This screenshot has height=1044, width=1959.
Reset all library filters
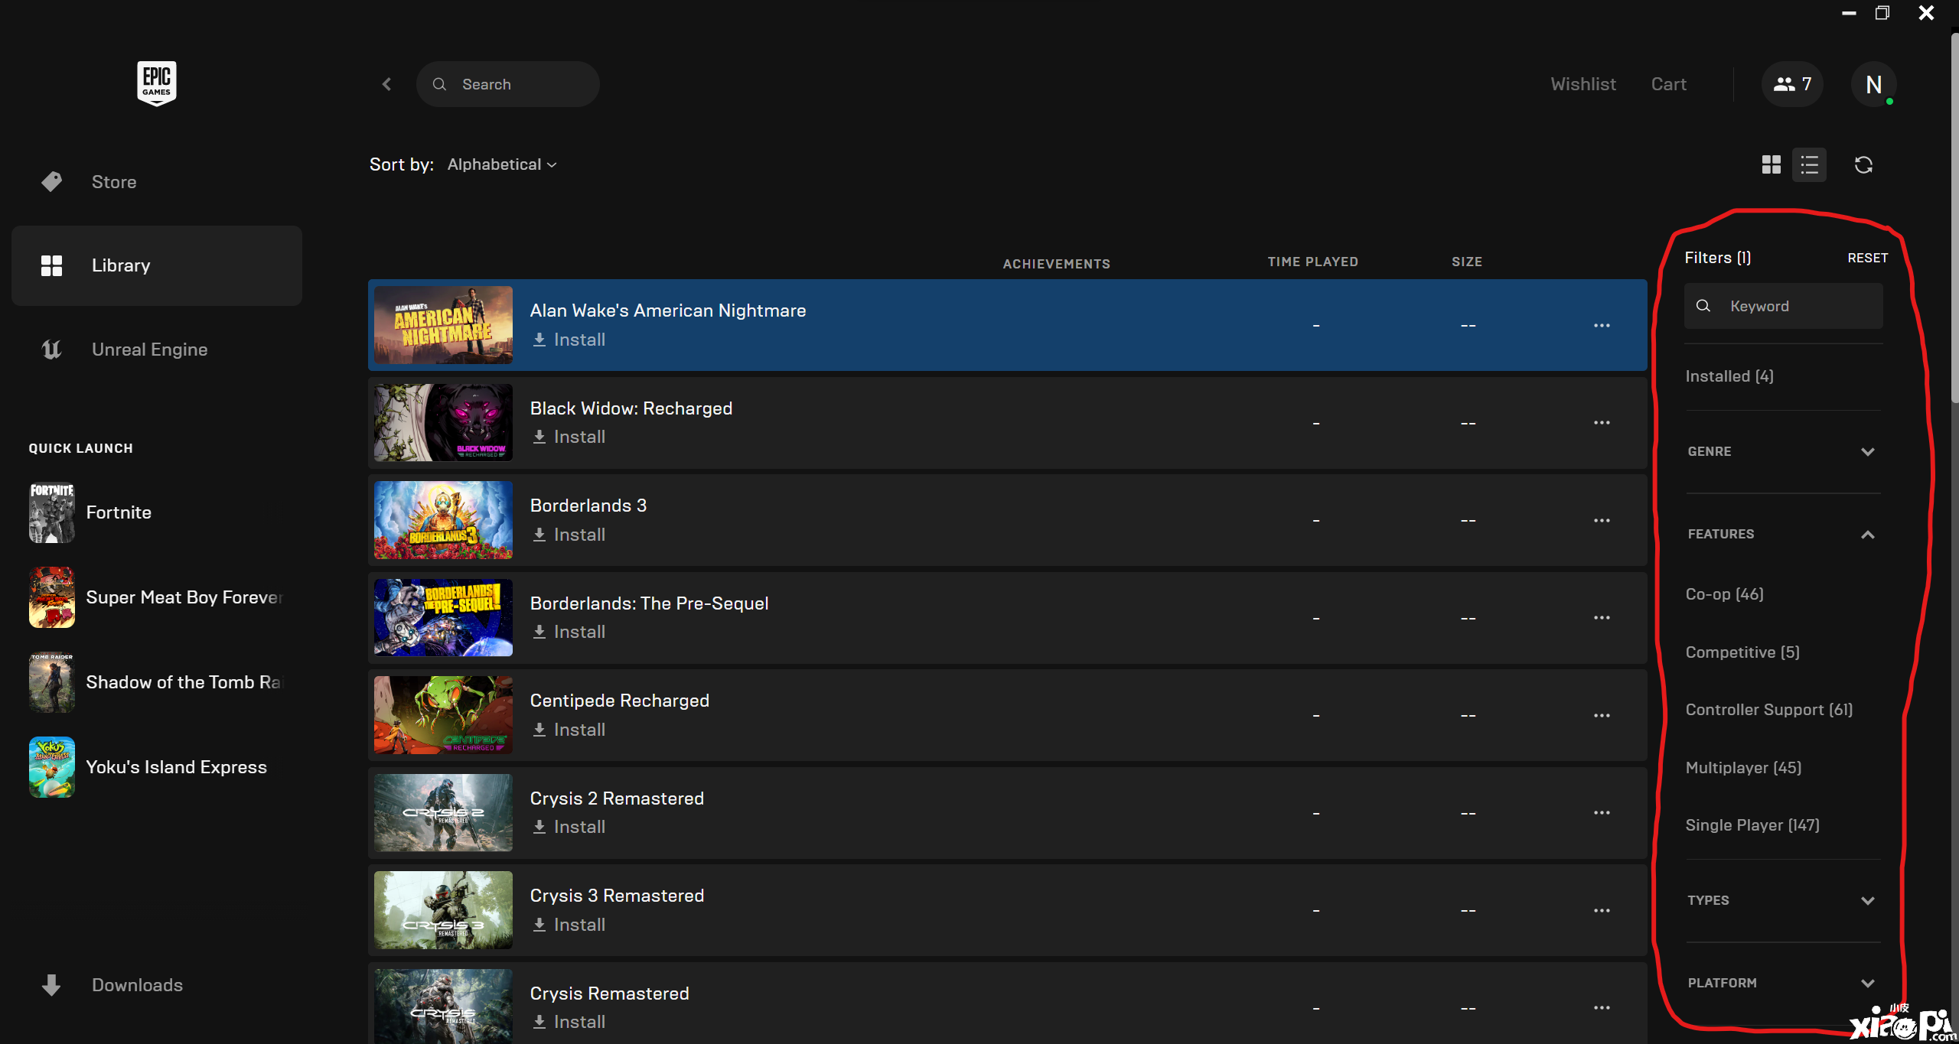pyautogui.click(x=1867, y=259)
